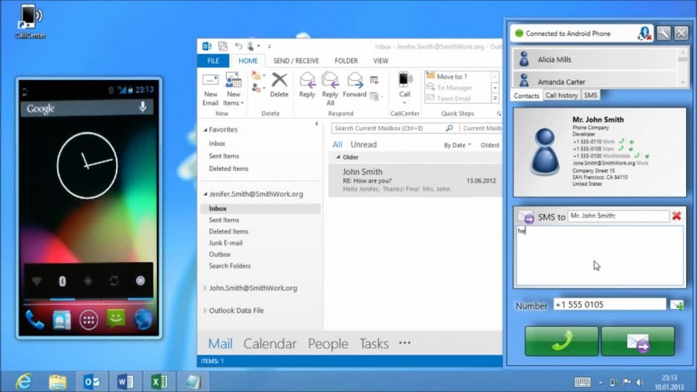Toggle GPS in the Android power widget
Viewport: 697px width, 392px height.
tap(88, 281)
